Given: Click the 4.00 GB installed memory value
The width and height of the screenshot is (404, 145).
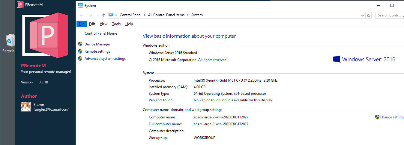Looking at the screenshot, I should (x=199, y=87).
